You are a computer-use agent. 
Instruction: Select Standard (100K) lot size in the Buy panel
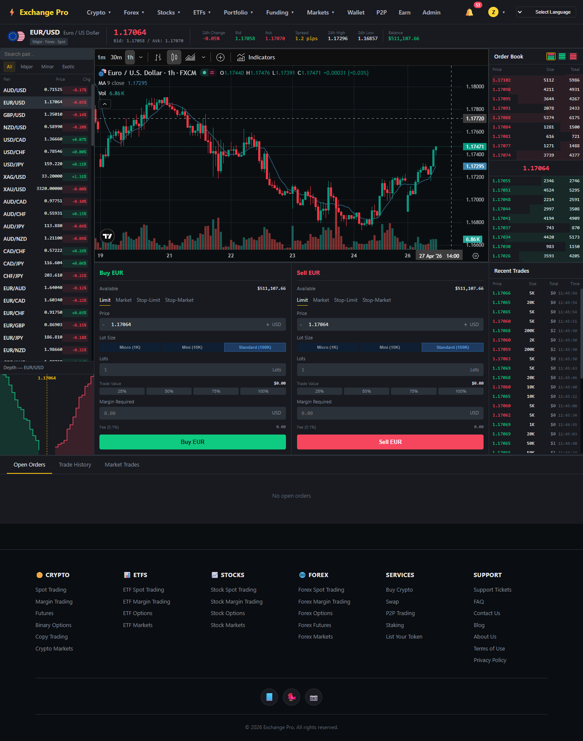click(x=255, y=347)
